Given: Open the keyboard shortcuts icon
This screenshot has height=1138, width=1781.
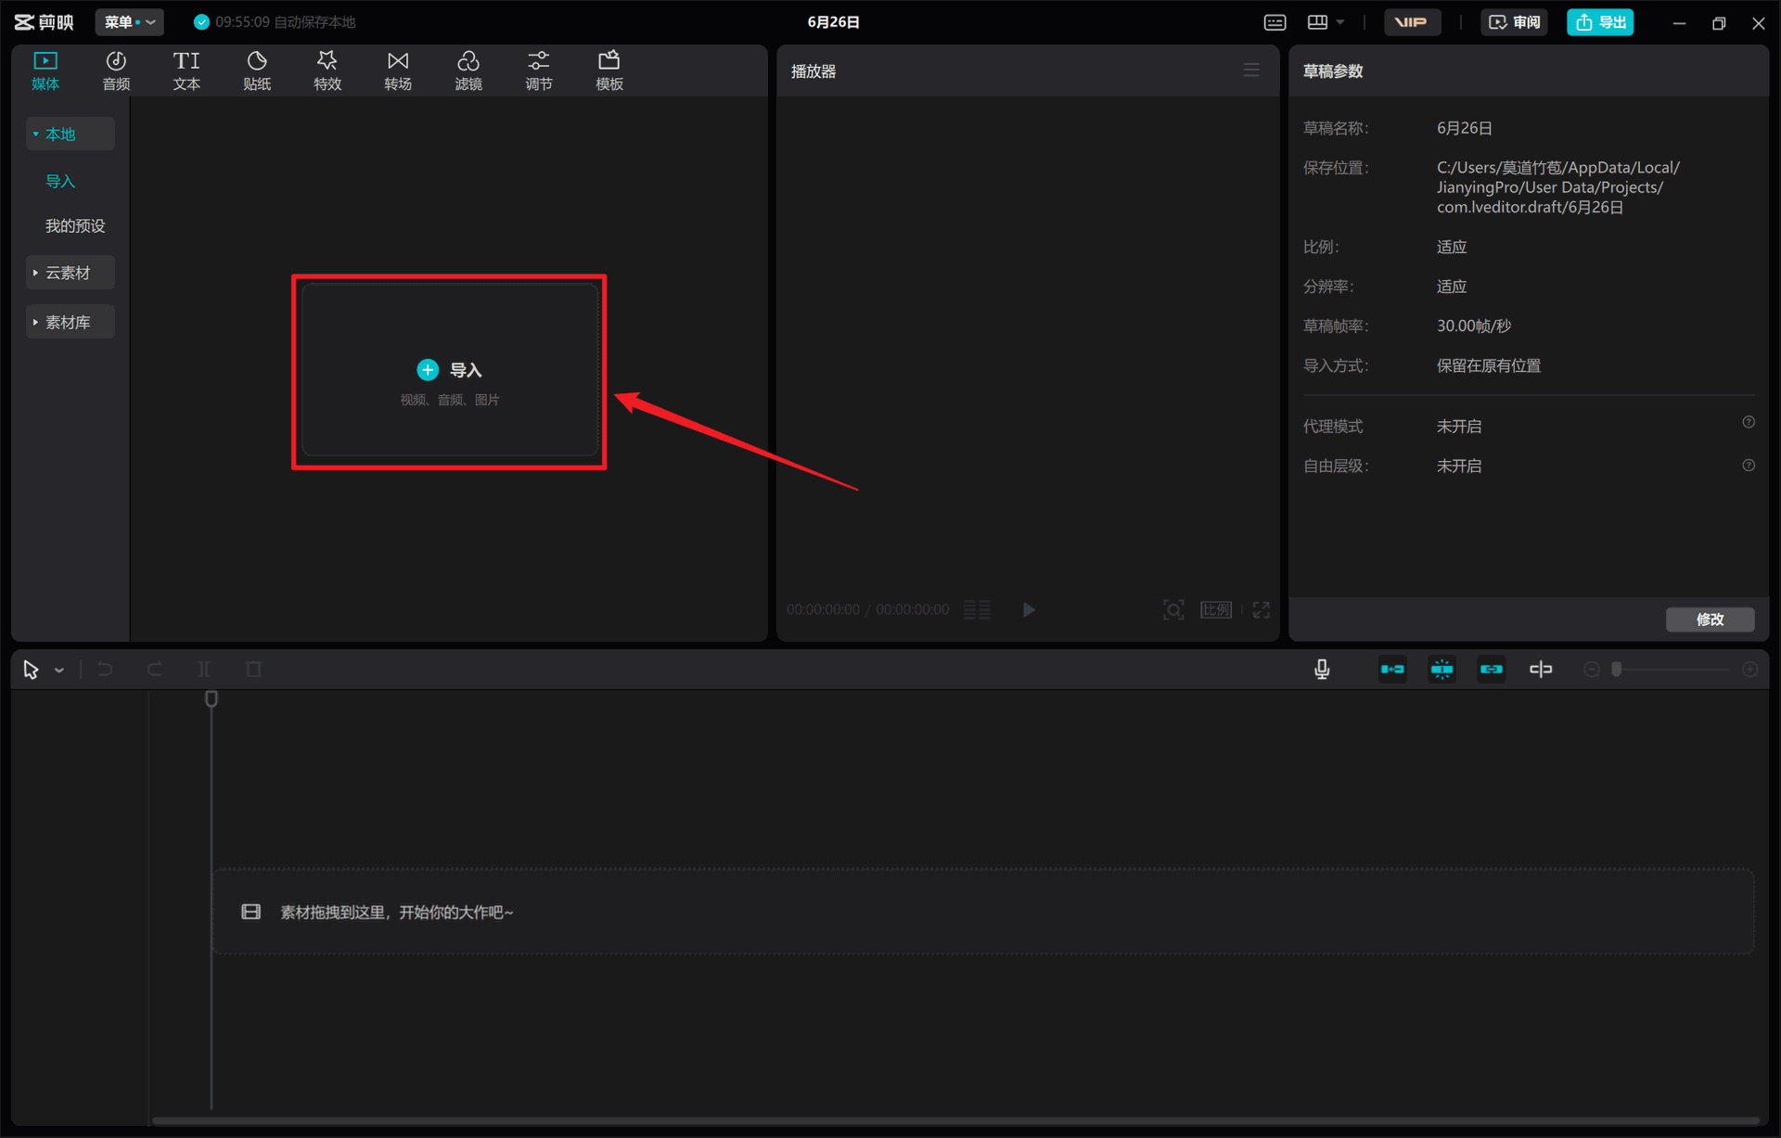Looking at the screenshot, I should point(1275,22).
